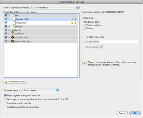Enable Create movie clip checkbox
The image size is (143, 118).
pyautogui.click(x=85, y=37)
